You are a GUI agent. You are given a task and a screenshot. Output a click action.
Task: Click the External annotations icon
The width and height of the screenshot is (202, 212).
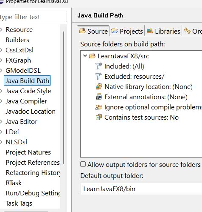coord(99,97)
